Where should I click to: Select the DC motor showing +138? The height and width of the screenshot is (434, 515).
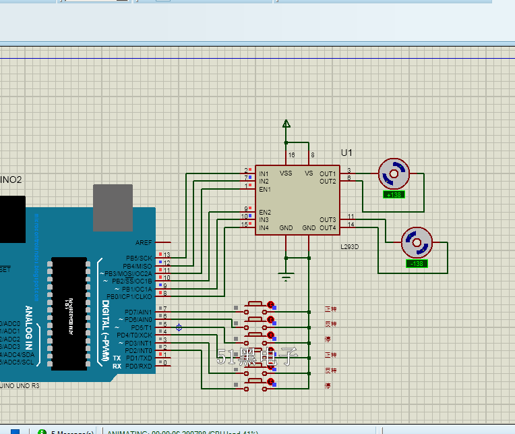coord(394,173)
